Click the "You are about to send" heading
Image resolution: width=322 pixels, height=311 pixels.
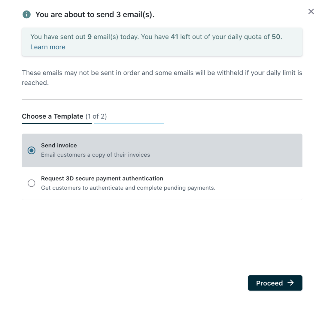click(95, 14)
